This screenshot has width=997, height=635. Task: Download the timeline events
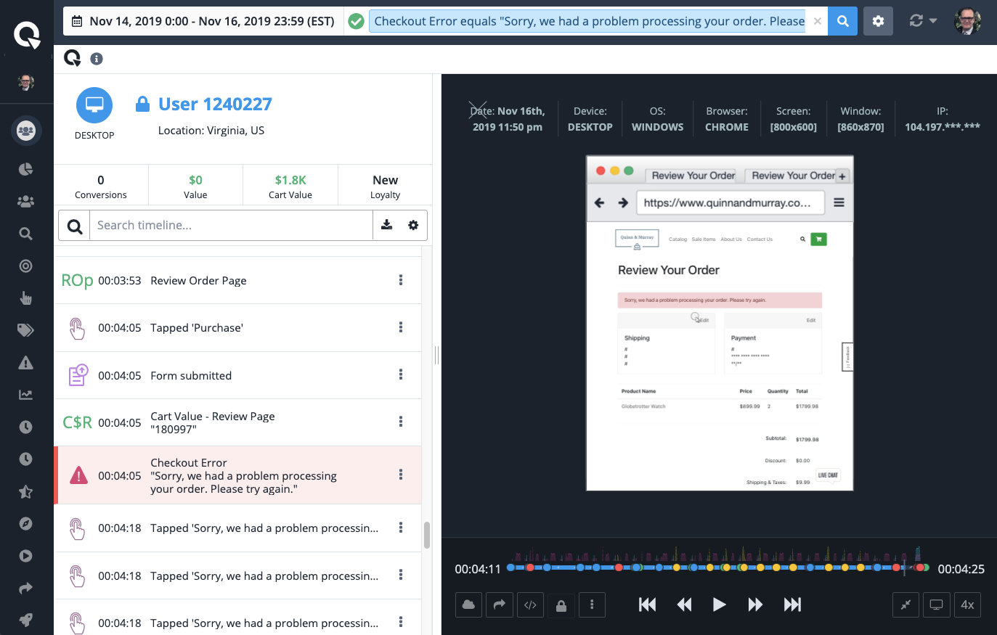(387, 225)
